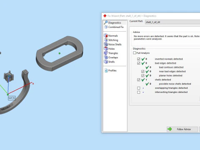Toggle planar holes detected checkbox
The width and height of the screenshot is (200, 150).
(143, 75)
